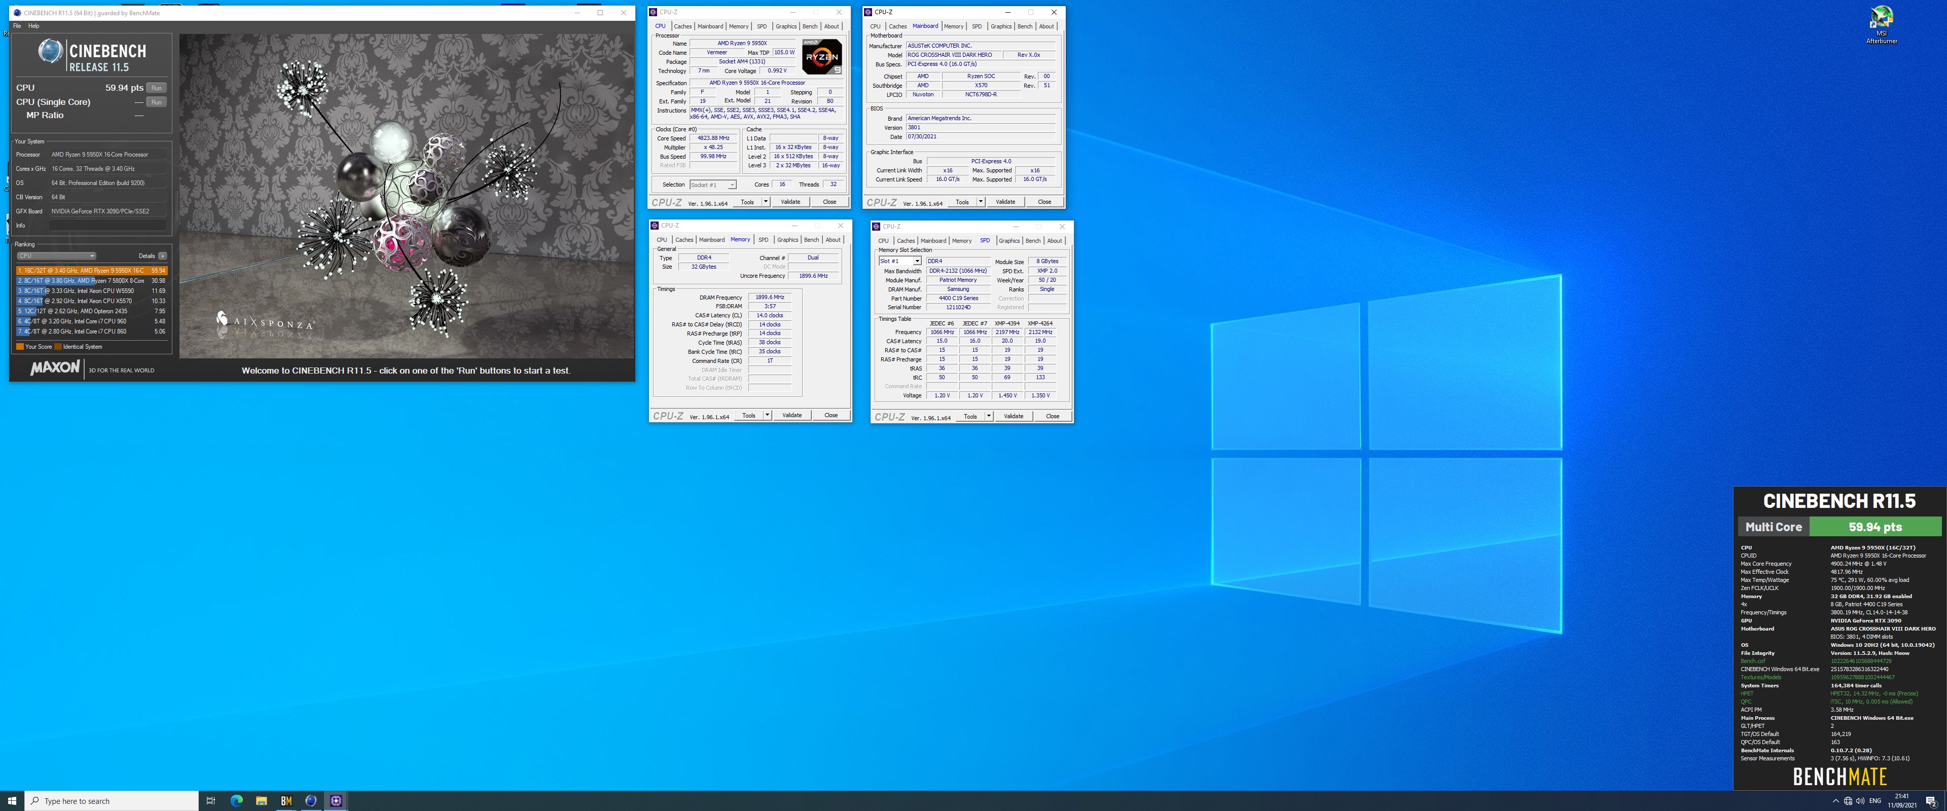Screen dimensions: 1947x811
Task: Click the CPU-Z icon in SPD window title
Action: click(877, 226)
